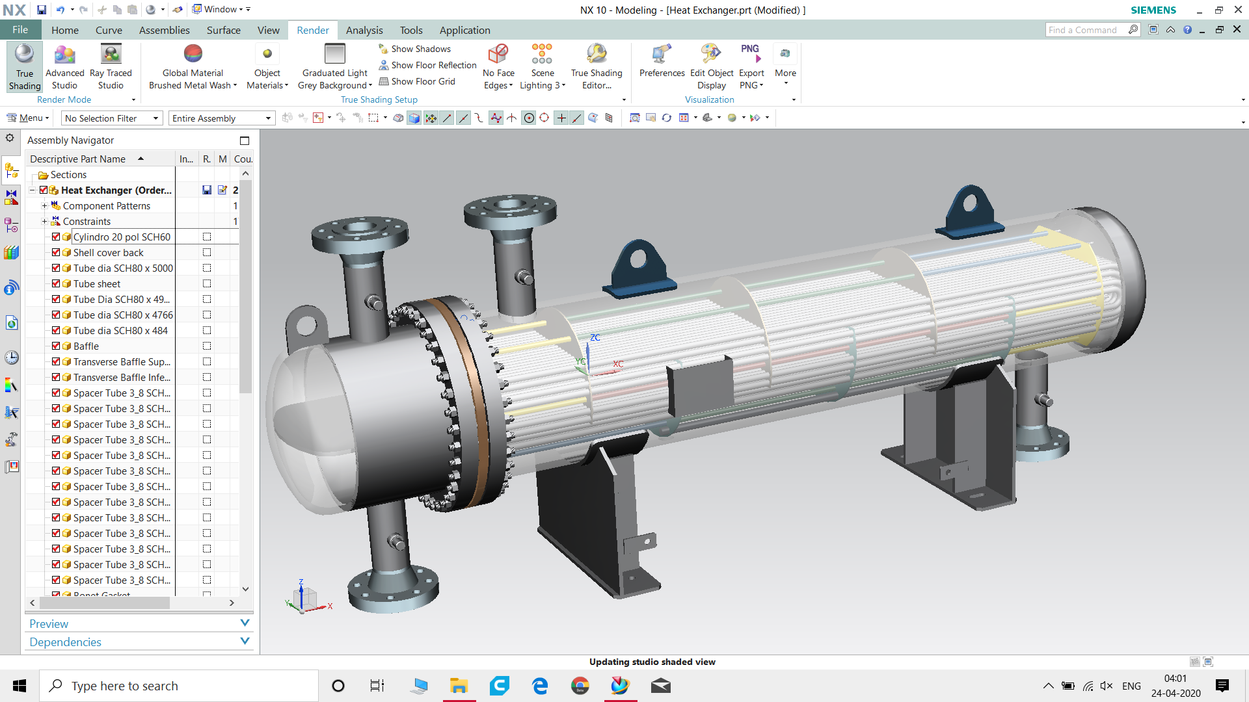1249x702 pixels.
Task: Activate True Shading render mode
Action: tap(25, 67)
